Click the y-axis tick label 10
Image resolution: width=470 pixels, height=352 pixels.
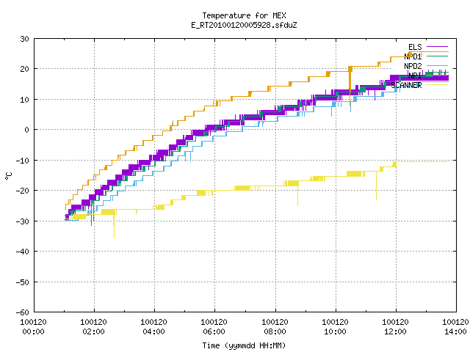pos(24,100)
